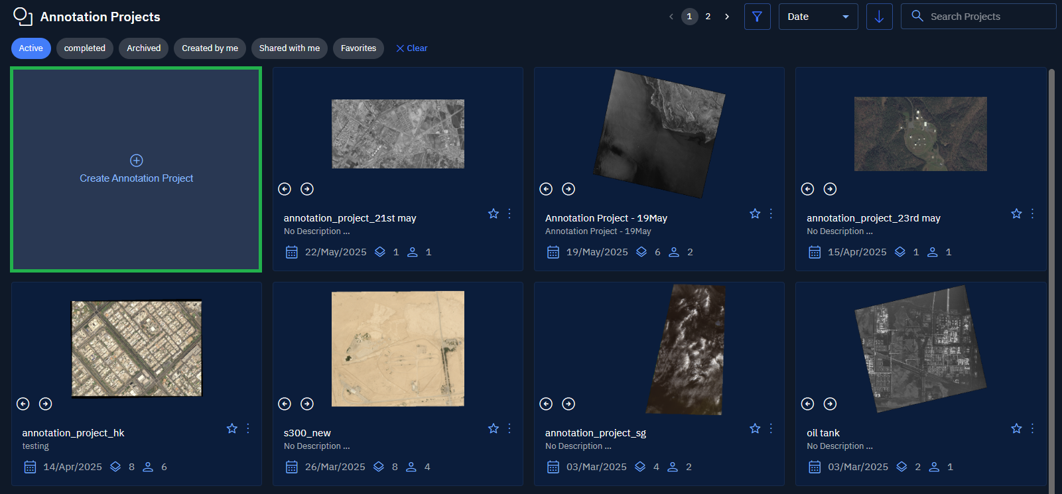Show next image on s300_new card
1062x494 pixels.
[x=307, y=404]
